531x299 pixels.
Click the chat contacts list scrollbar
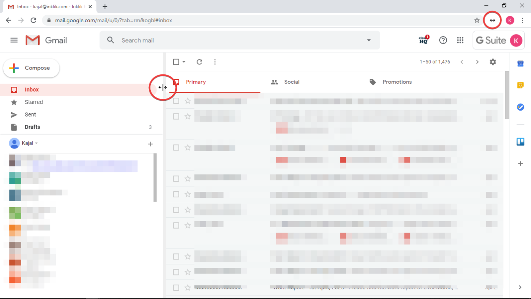(155, 177)
